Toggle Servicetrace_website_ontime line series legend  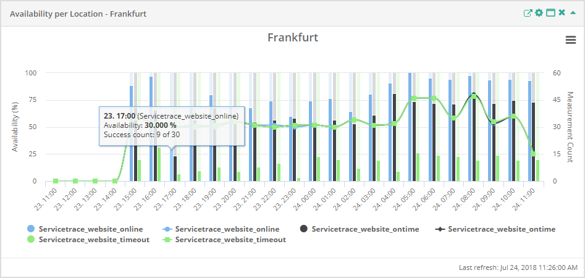(x=496, y=229)
